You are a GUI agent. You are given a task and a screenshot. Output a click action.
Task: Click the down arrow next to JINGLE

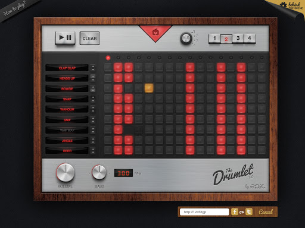tap(93, 142)
